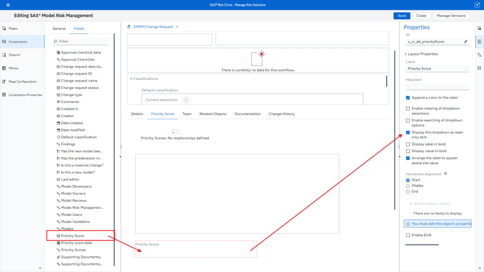484x272 pixels.
Task: Click the list icon in the right rail
Action: tap(479, 68)
